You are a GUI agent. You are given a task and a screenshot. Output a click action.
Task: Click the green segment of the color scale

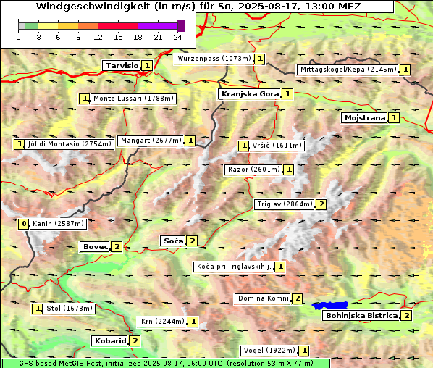click(x=31, y=26)
